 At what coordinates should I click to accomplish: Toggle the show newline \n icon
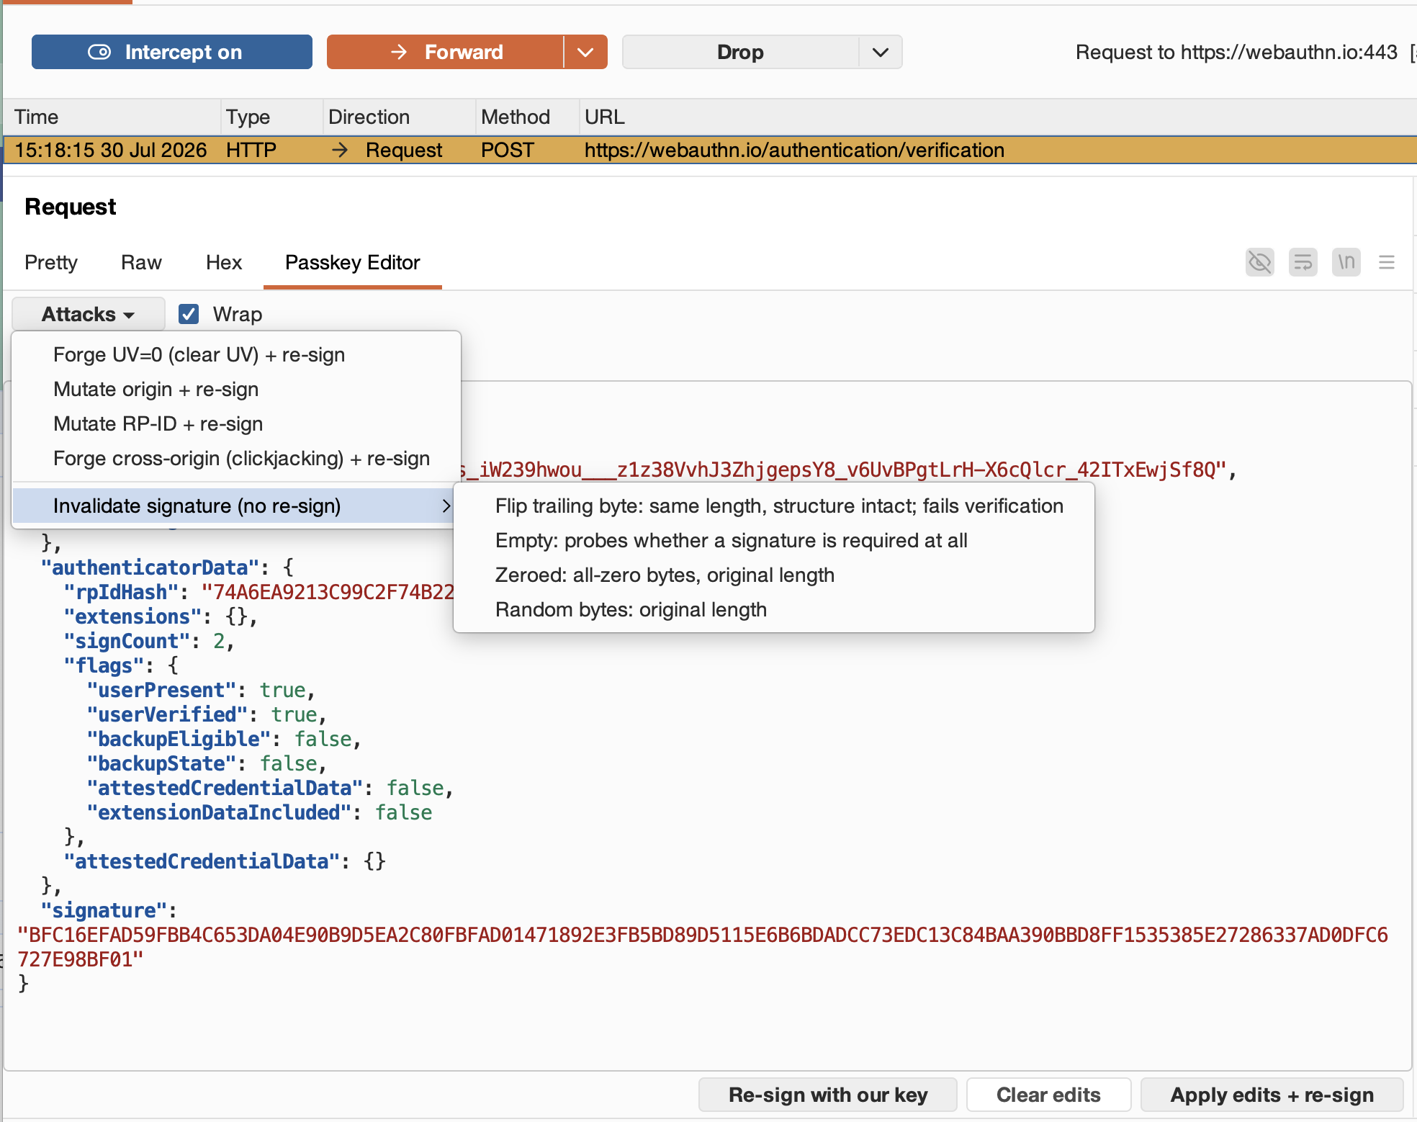coord(1346,262)
